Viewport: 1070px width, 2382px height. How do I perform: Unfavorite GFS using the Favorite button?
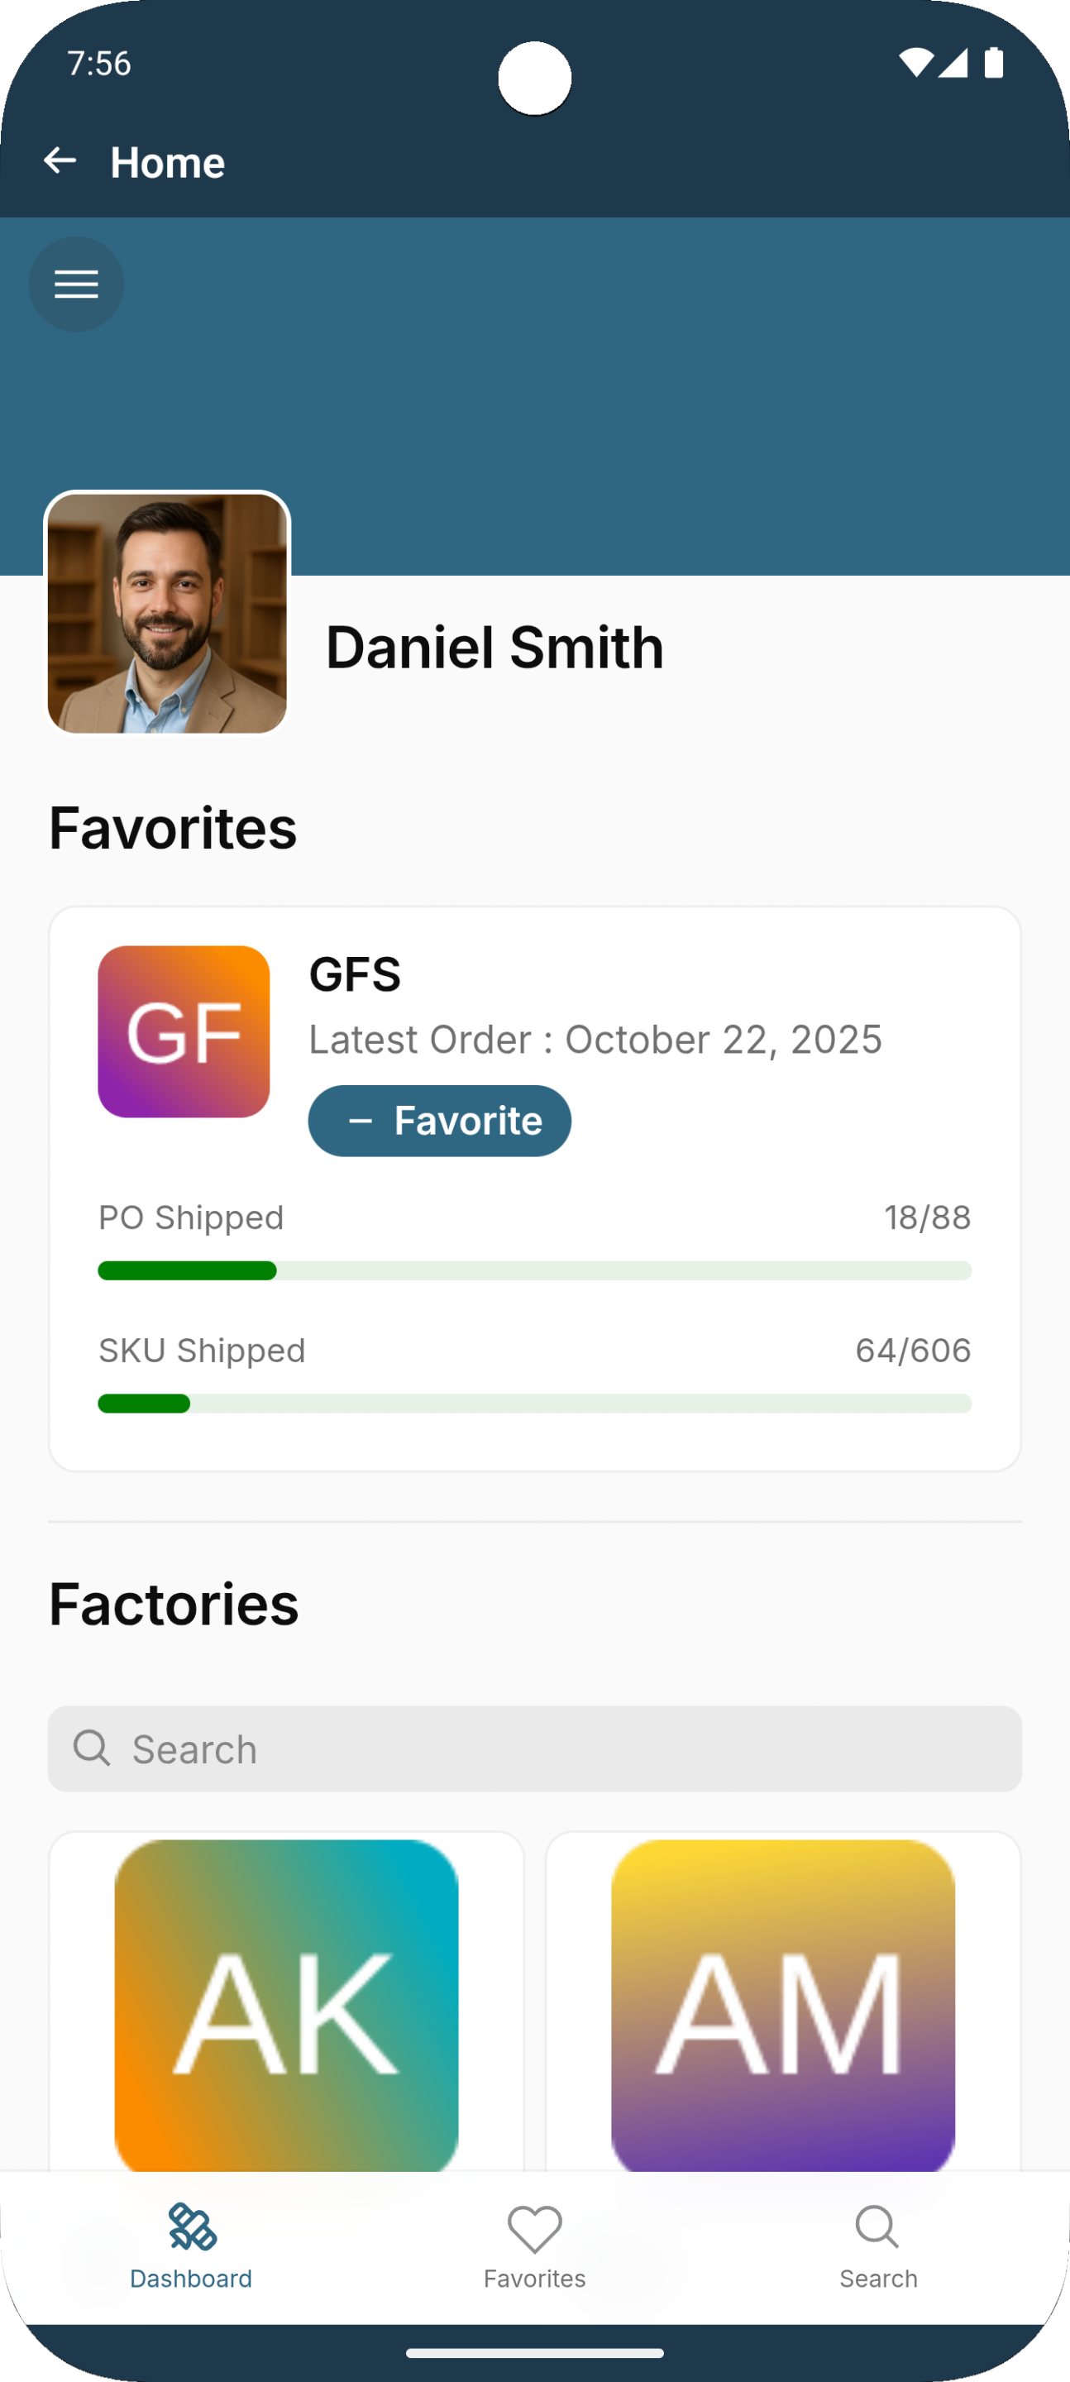pyautogui.click(x=439, y=1121)
